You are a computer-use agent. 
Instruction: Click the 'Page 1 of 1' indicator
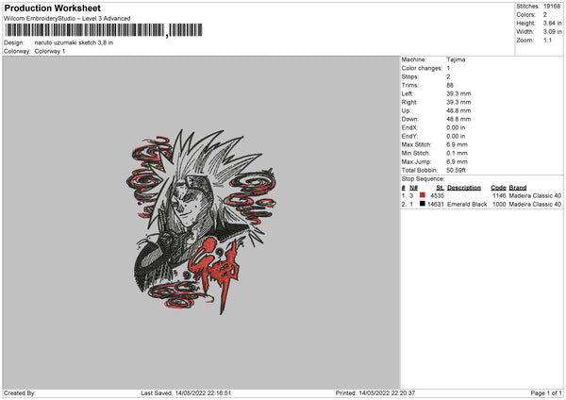tap(546, 393)
